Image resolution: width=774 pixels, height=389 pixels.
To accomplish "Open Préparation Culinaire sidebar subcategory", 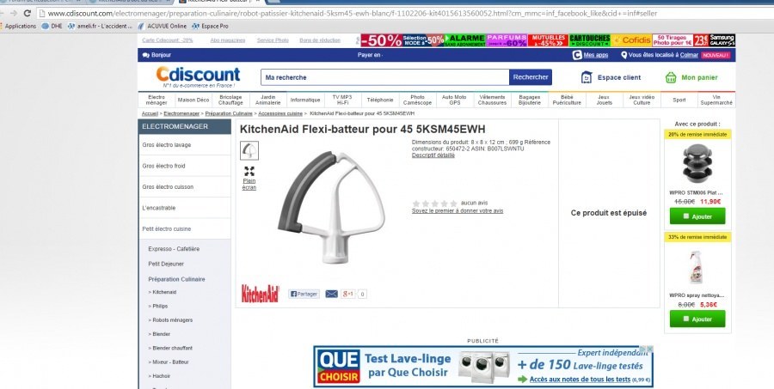I will 176,279.
